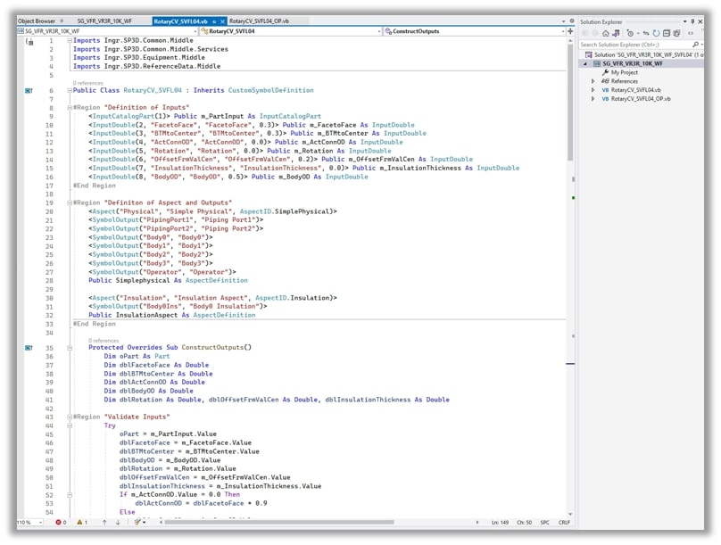Collapse region Validate Inputs
721x545 pixels.
pyautogui.click(x=70, y=417)
